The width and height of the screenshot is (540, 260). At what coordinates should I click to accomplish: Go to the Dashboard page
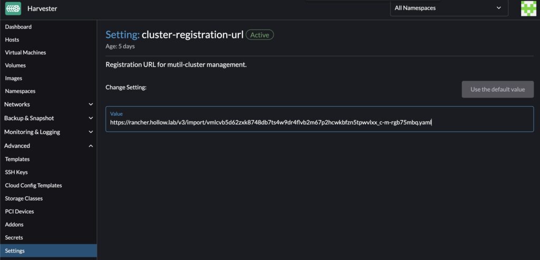coord(18,27)
